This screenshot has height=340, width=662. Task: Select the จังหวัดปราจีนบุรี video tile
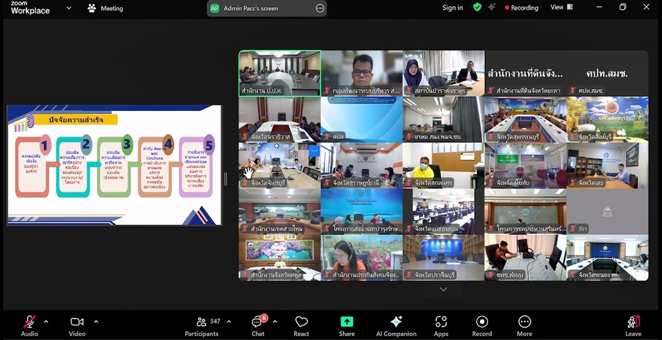(444, 257)
